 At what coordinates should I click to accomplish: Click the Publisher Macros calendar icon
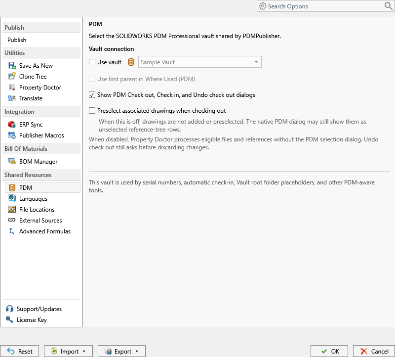coord(12,135)
